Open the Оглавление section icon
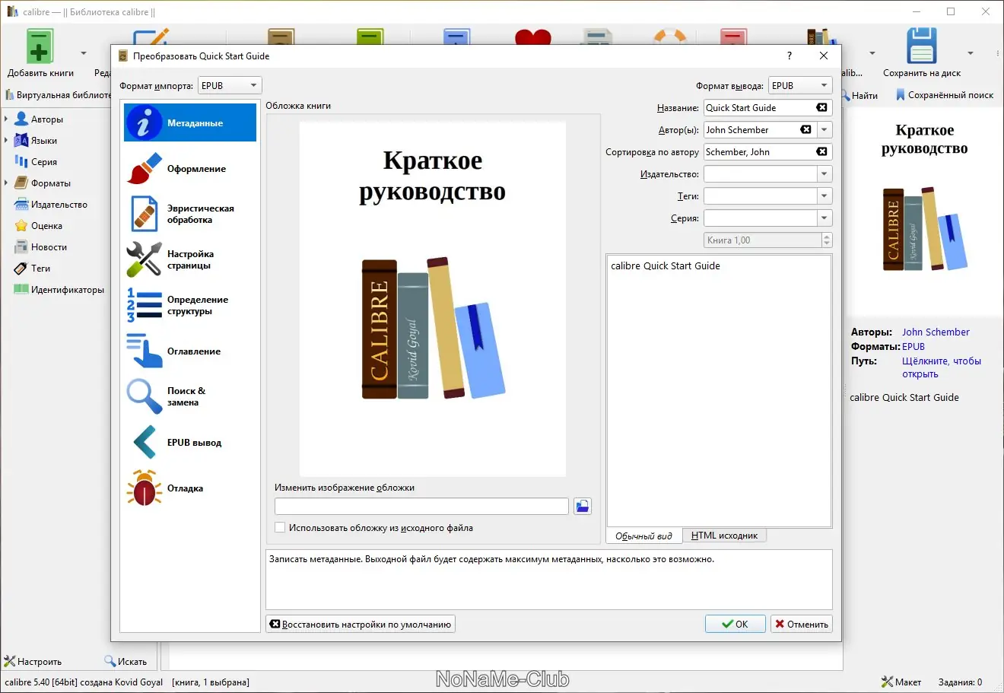The height and width of the screenshot is (693, 1004). [x=145, y=351]
